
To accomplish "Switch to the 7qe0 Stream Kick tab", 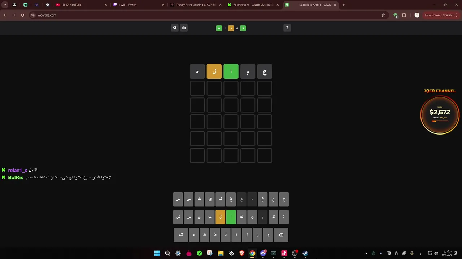I will [x=253, y=5].
